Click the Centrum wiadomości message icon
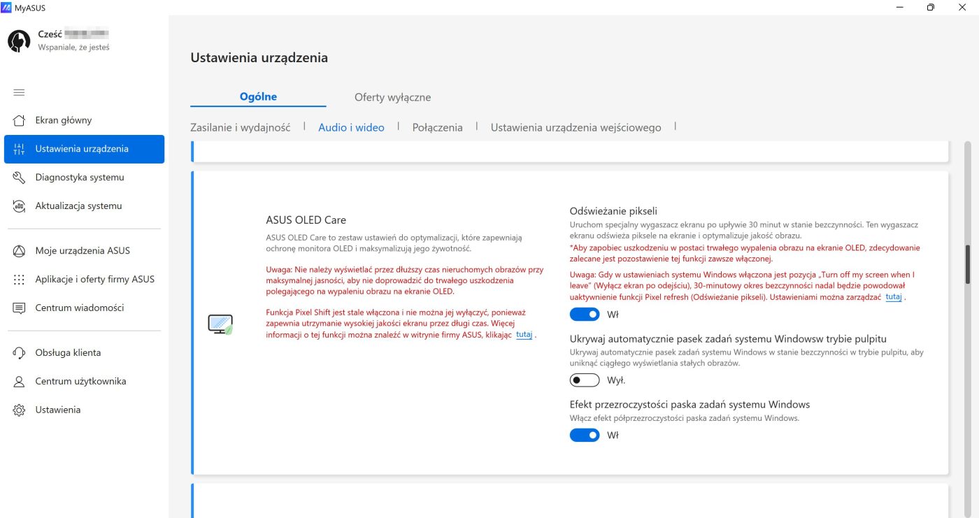The width and height of the screenshot is (979, 518). 19,308
